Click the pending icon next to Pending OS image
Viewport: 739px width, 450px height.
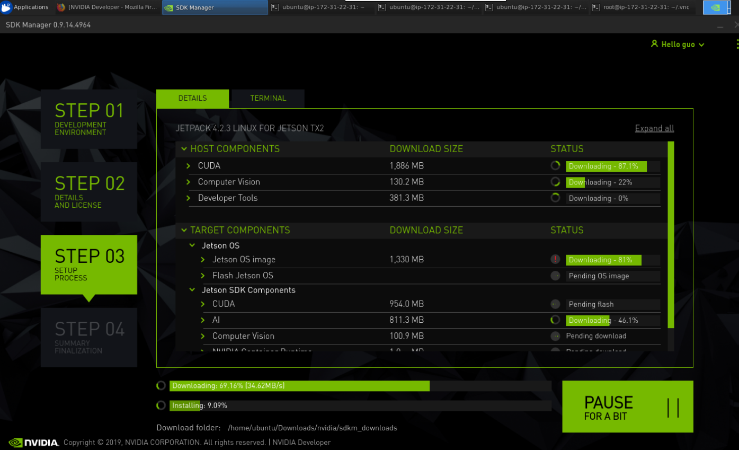555,276
